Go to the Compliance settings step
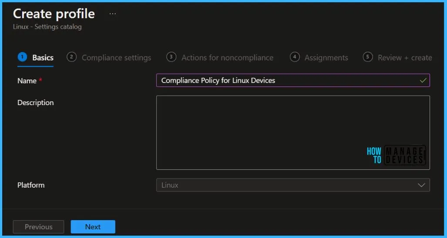447x238 pixels. point(109,58)
